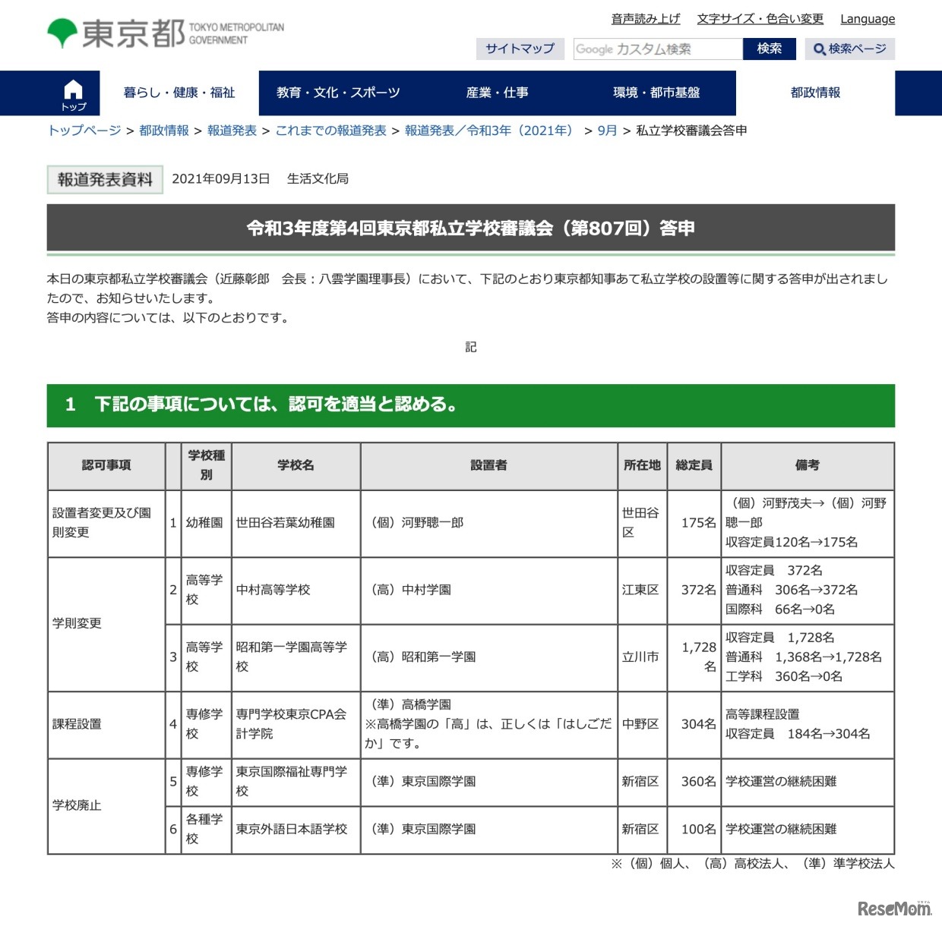Open the サイトマップ page
This screenshot has height=926, width=942.
520,49
